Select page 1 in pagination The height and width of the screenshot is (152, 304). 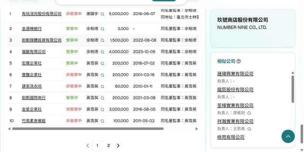click(x=97, y=146)
